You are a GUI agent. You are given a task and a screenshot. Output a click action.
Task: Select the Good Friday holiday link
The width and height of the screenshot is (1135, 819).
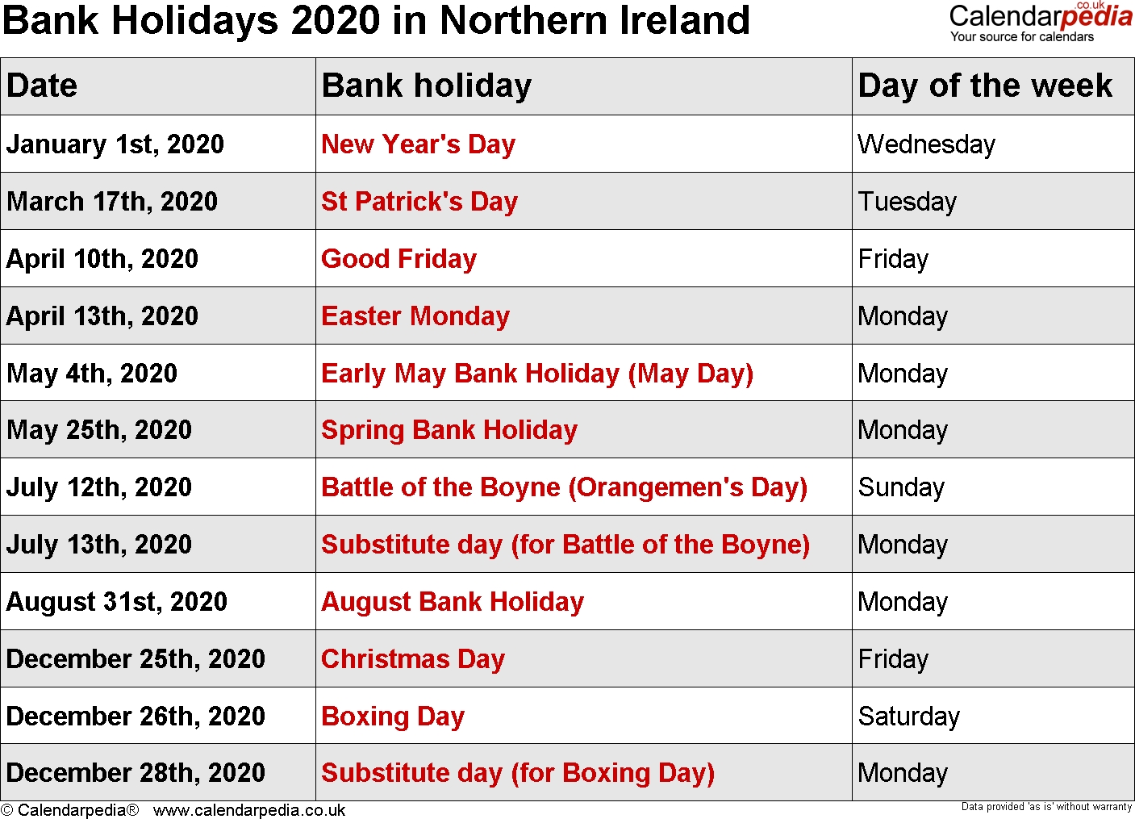tap(399, 259)
